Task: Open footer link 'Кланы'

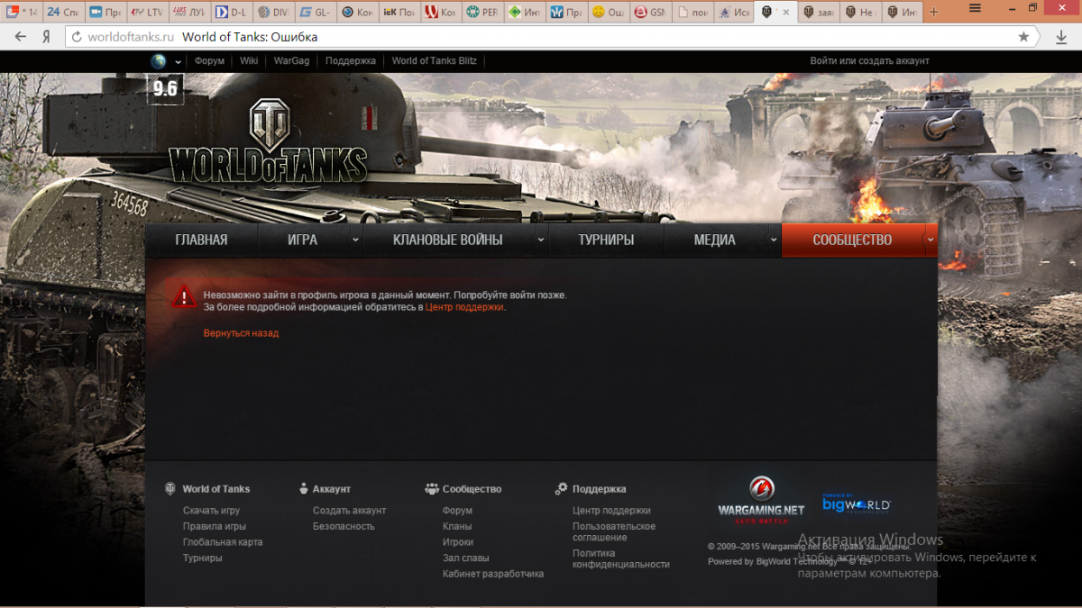Action: (457, 526)
